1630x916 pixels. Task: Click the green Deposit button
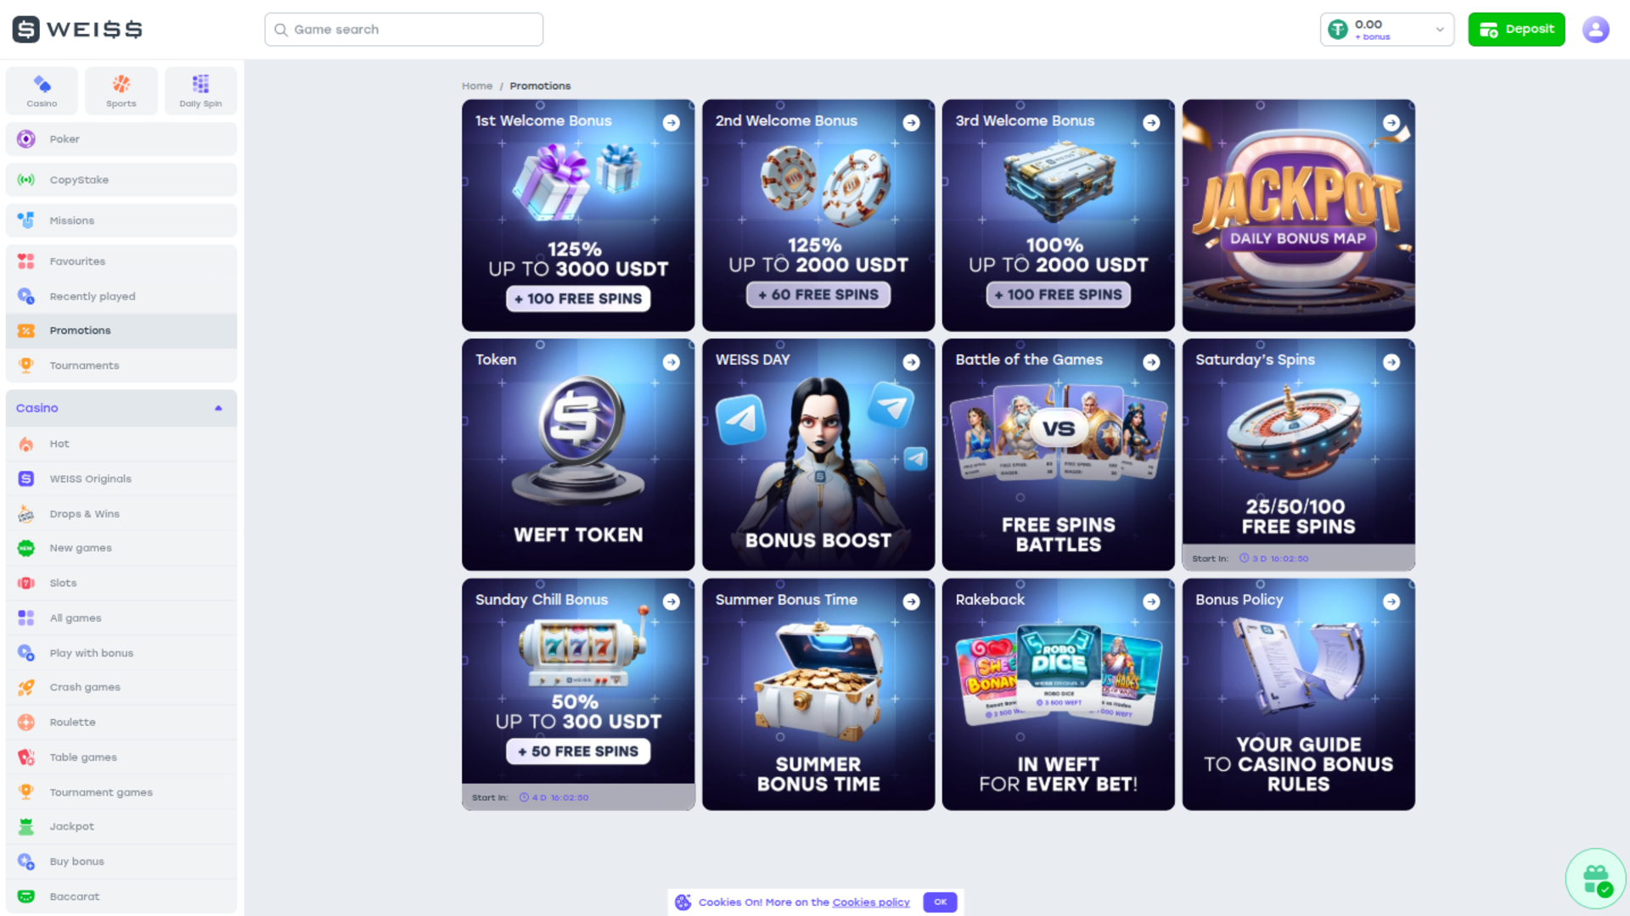(x=1516, y=30)
